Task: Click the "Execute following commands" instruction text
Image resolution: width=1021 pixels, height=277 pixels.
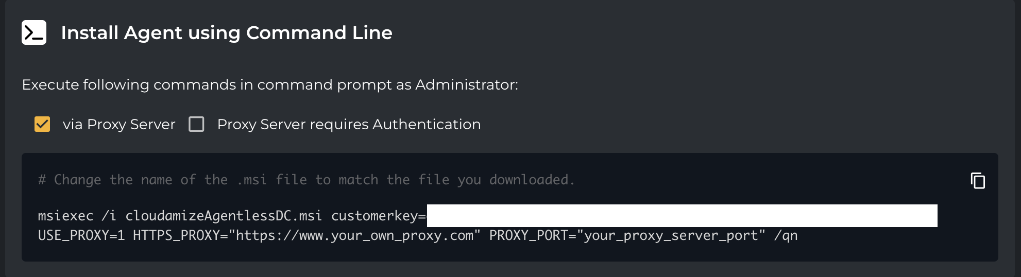Action: tap(270, 84)
